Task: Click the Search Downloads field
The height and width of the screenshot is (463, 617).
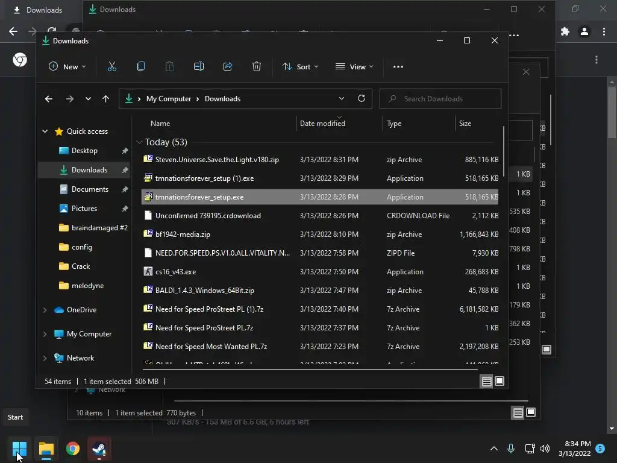Action: [x=440, y=99]
